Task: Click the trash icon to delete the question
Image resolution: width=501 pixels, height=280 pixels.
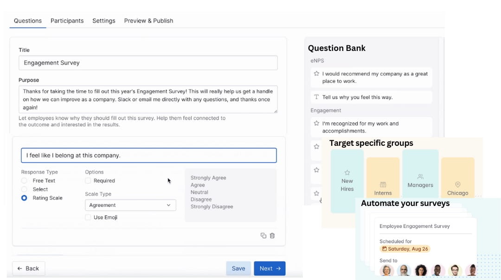Action: tap(272, 235)
